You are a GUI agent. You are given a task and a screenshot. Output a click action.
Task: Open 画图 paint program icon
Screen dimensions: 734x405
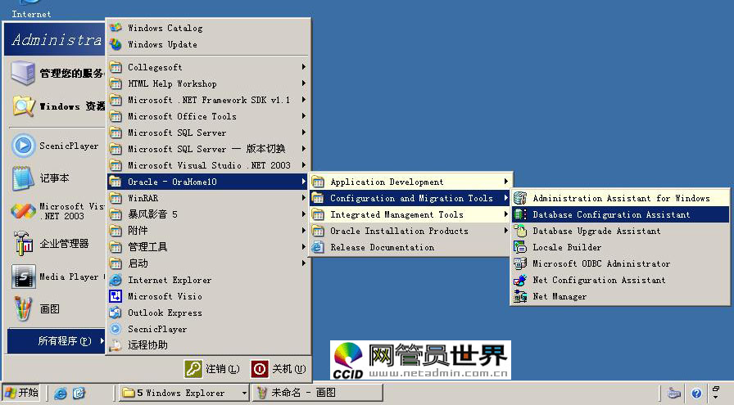tap(23, 309)
